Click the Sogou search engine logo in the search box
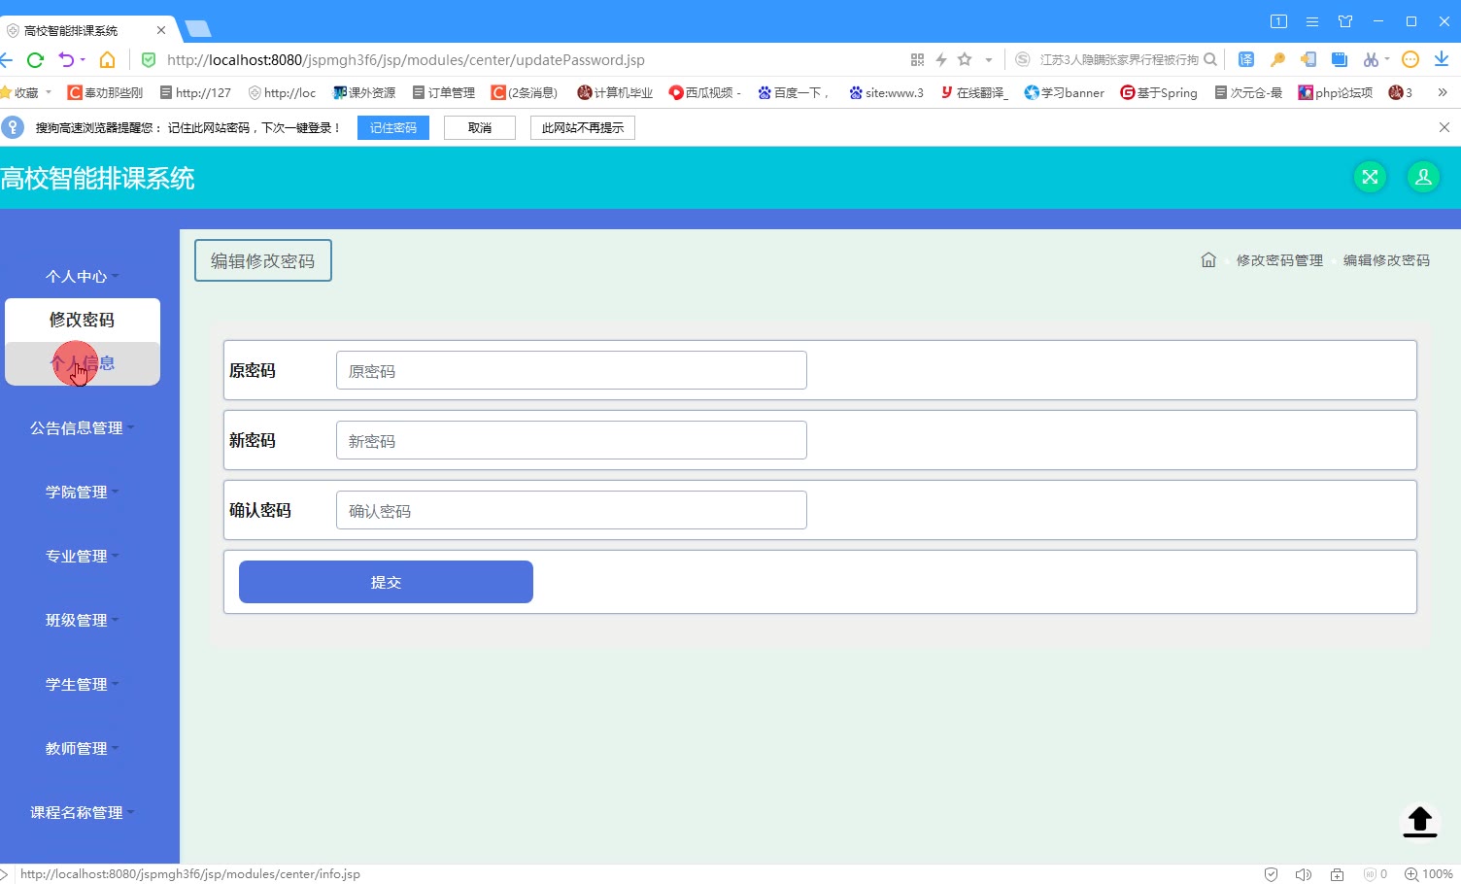 pos(1022,59)
